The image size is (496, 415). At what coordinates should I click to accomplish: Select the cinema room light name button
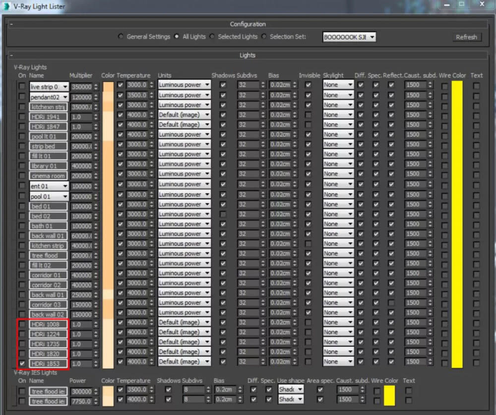click(x=48, y=176)
